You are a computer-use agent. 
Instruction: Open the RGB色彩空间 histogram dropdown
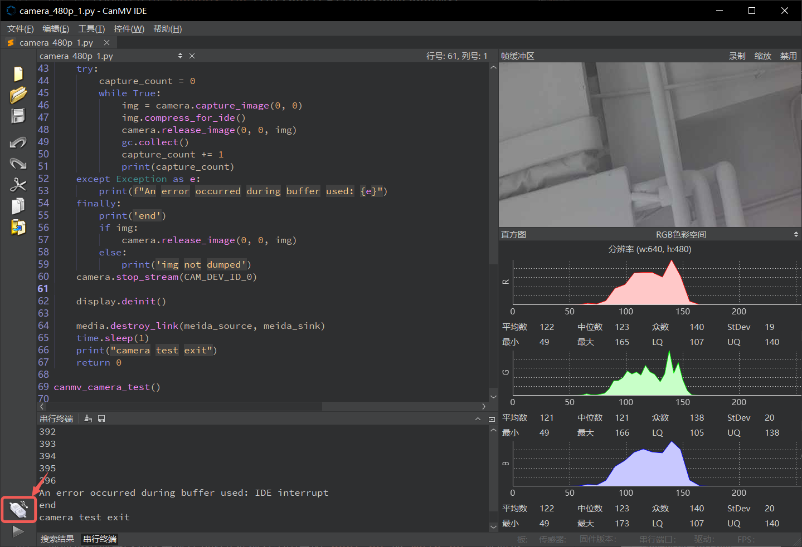coord(795,234)
